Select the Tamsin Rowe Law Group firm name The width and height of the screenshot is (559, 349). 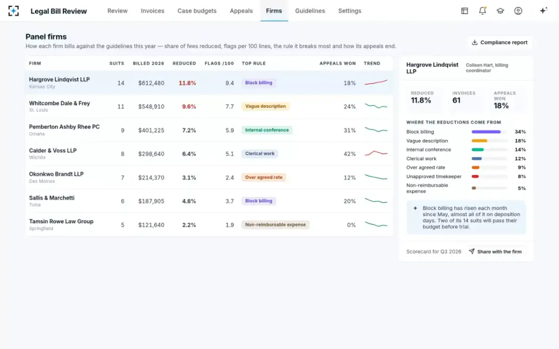tap(61, 221)
